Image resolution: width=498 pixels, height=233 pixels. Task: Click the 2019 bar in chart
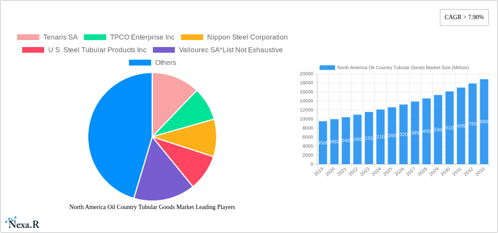pos(323,143)
